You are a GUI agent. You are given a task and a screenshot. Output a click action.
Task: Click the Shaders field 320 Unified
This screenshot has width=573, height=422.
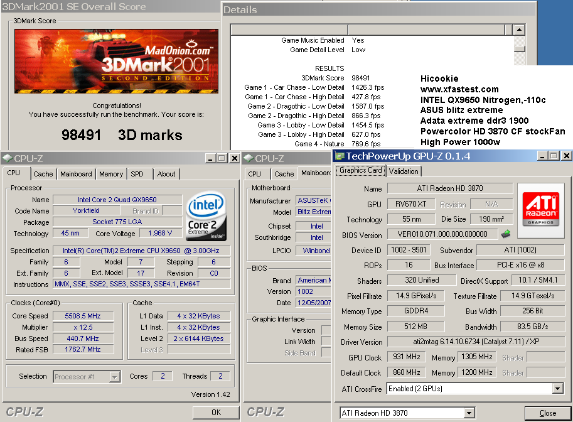(x=422, y=280)
